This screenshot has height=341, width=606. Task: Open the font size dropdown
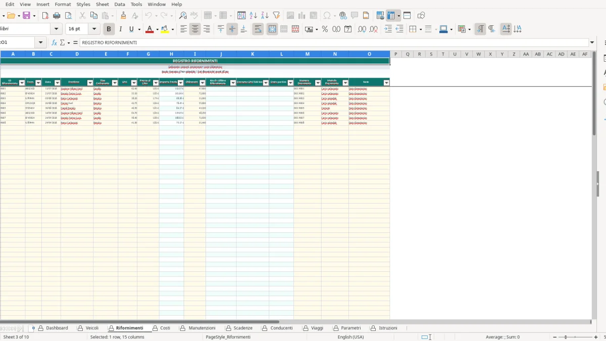(x=94, y=29)
